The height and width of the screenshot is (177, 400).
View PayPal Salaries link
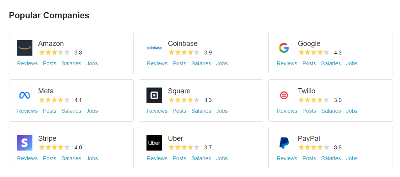click(331, 158)
